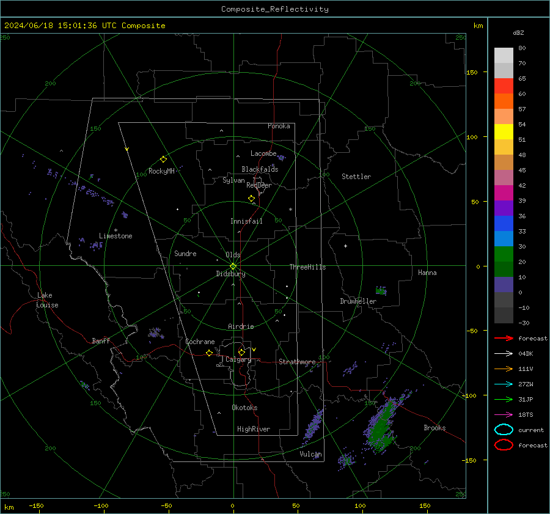Click the Innisfail city label

click(246, 221)
